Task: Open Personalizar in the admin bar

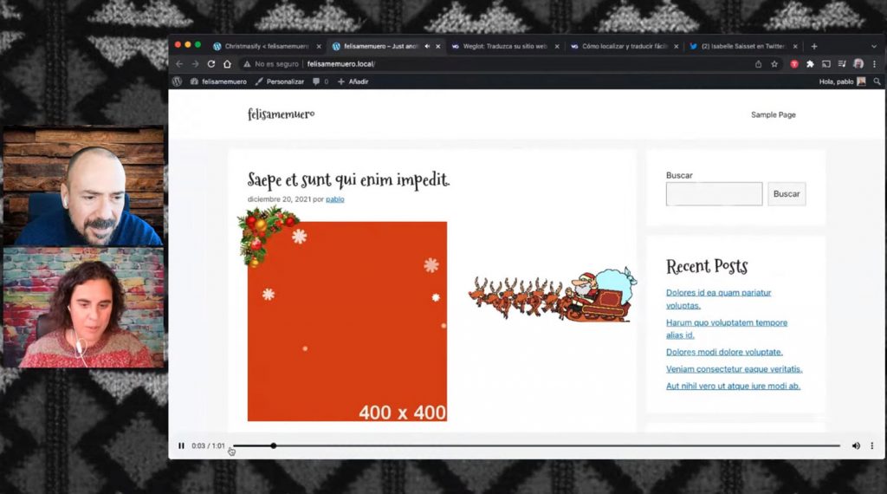Action: (280, 81)
